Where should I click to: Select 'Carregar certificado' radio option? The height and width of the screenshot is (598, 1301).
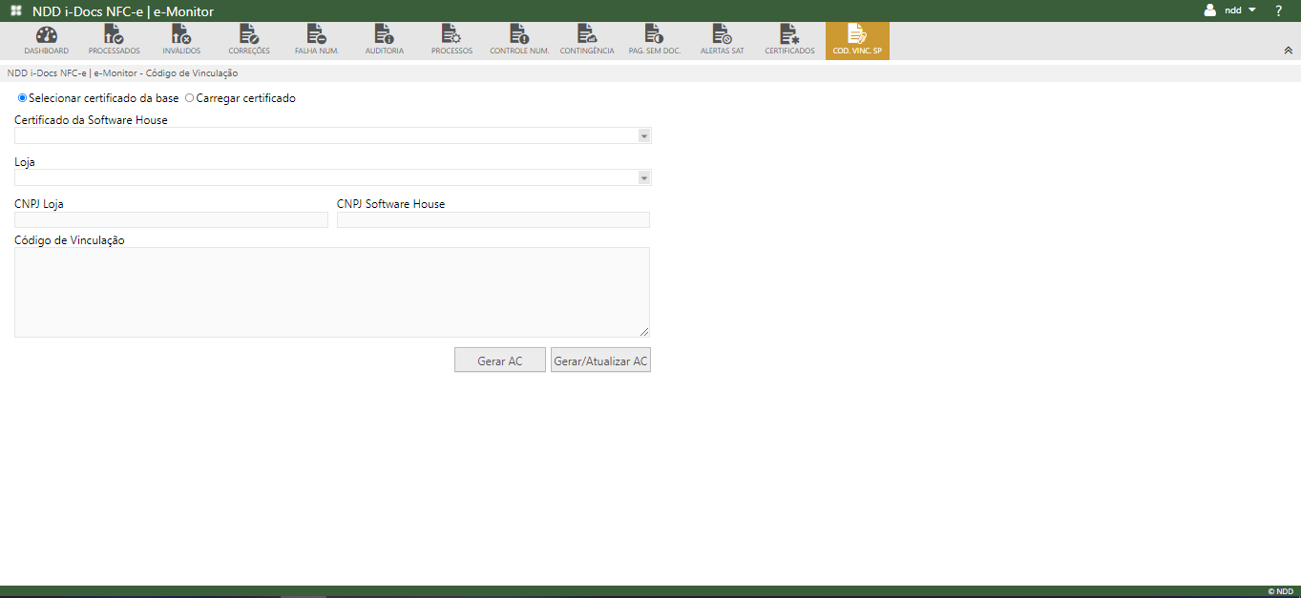pos(189,98)
